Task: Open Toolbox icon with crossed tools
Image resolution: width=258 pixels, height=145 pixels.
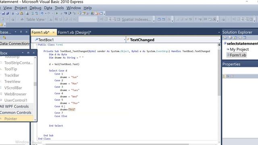Action: coord(88,13)
